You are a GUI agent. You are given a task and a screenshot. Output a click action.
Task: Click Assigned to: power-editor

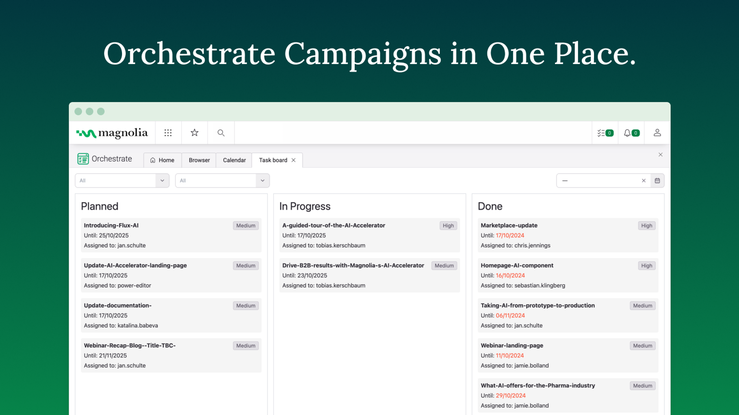pos(117,286)
